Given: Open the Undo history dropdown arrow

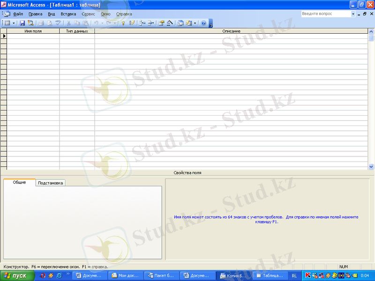Looking at the screenshot, I should click(102, 23).
